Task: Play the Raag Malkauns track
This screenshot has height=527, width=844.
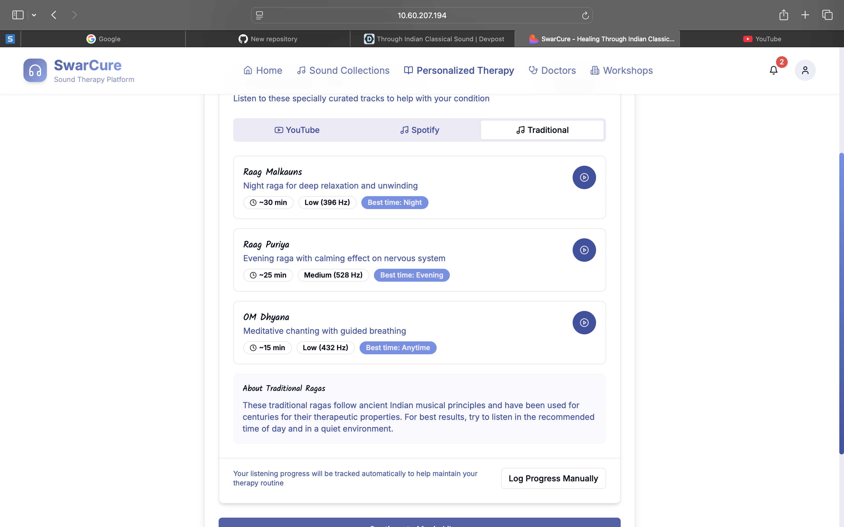Action: click(x=584, y=177)
